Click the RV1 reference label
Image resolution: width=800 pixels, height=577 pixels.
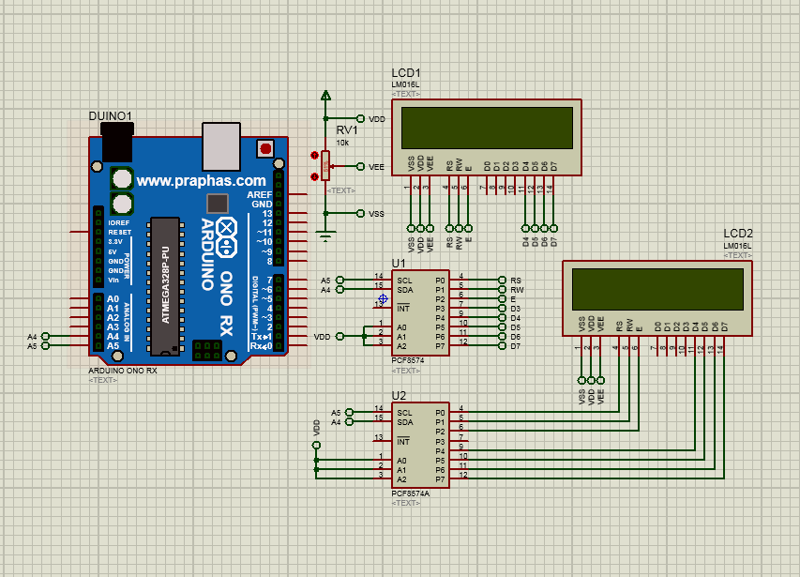pyautogui.click(x=347, y=130)
